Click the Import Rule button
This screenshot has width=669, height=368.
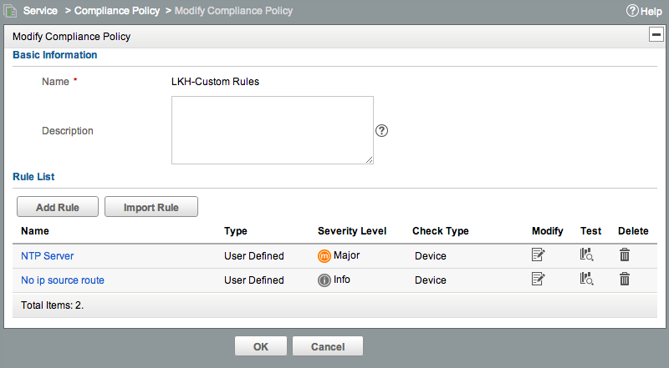[151, 207]
